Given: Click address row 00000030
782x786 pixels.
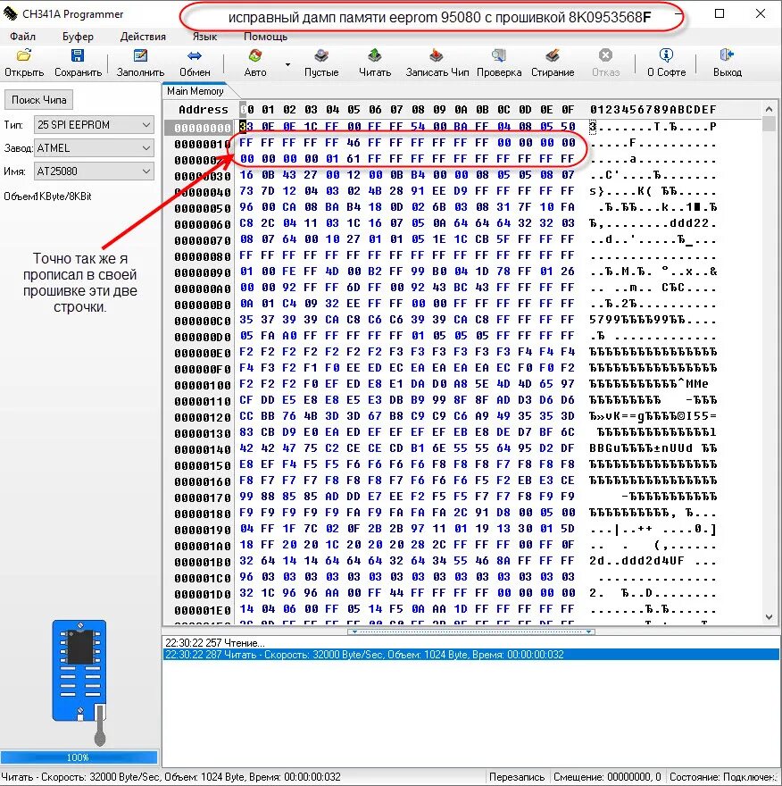Looking at the screenshot, I should pos(203,177).
